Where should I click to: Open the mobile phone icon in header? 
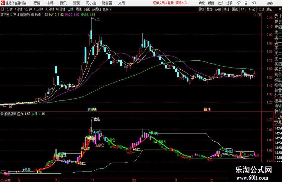tap(246, 3)
